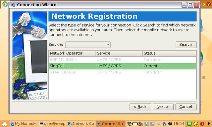Sort by the Network Operator column header
212x127 pixels.
72,53
